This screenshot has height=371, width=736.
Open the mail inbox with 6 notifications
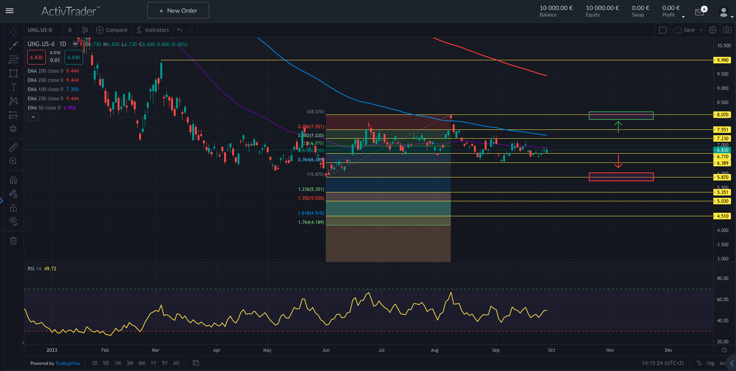click(x=700, y=12)
